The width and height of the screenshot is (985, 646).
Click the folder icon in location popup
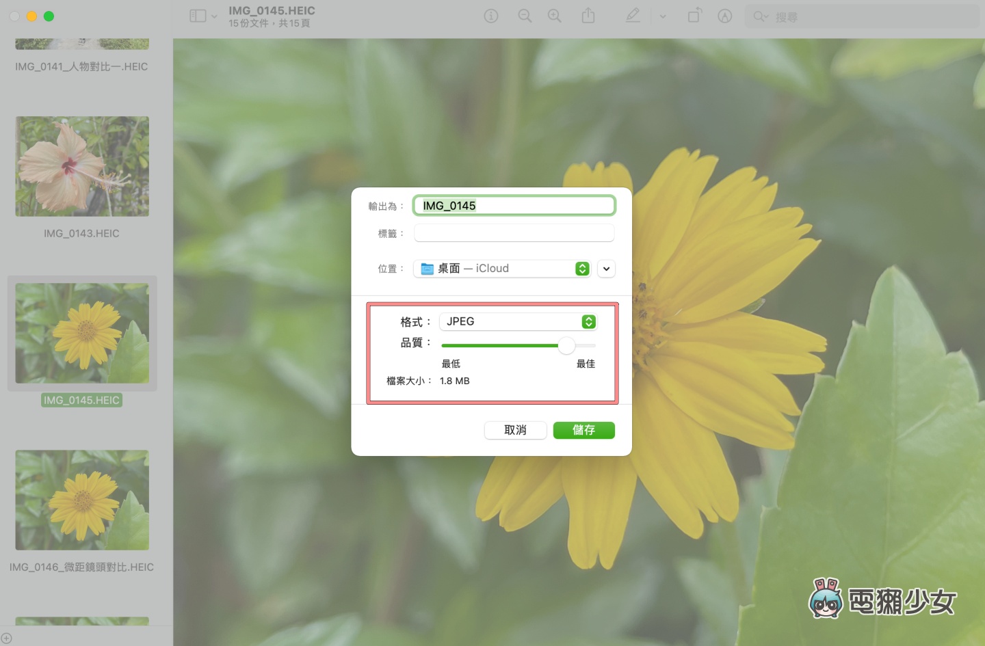[x=428, y=269]
